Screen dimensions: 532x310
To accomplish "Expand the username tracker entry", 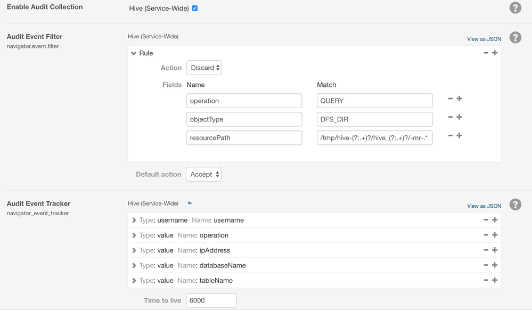I will coord(134,220).
